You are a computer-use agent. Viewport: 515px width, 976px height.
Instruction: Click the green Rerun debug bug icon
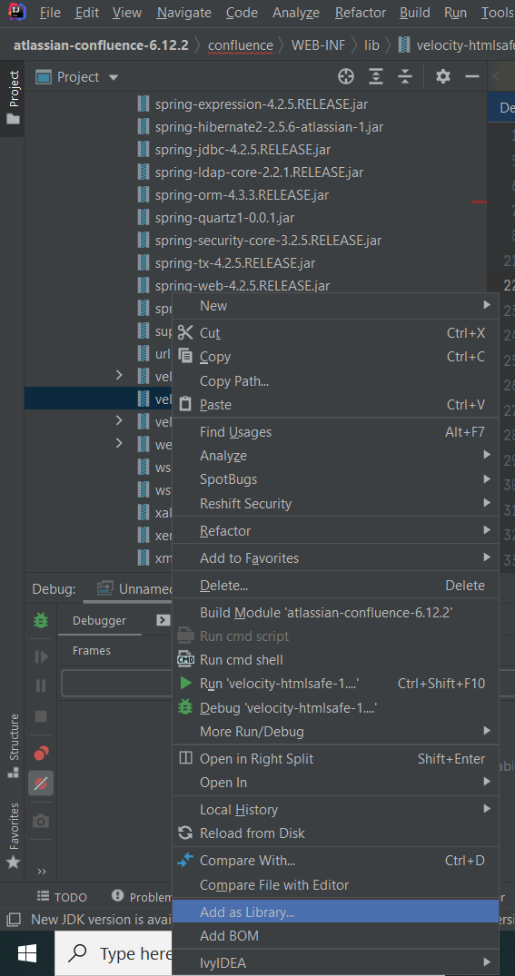(41, 620)
